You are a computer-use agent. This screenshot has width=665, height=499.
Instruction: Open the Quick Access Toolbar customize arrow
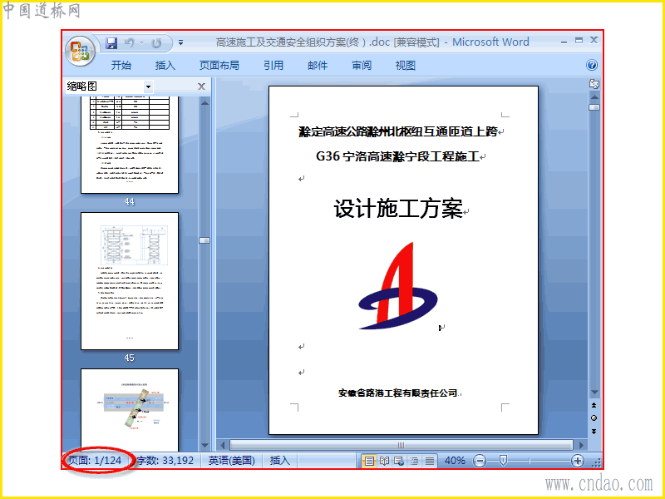tap(180, 43)
